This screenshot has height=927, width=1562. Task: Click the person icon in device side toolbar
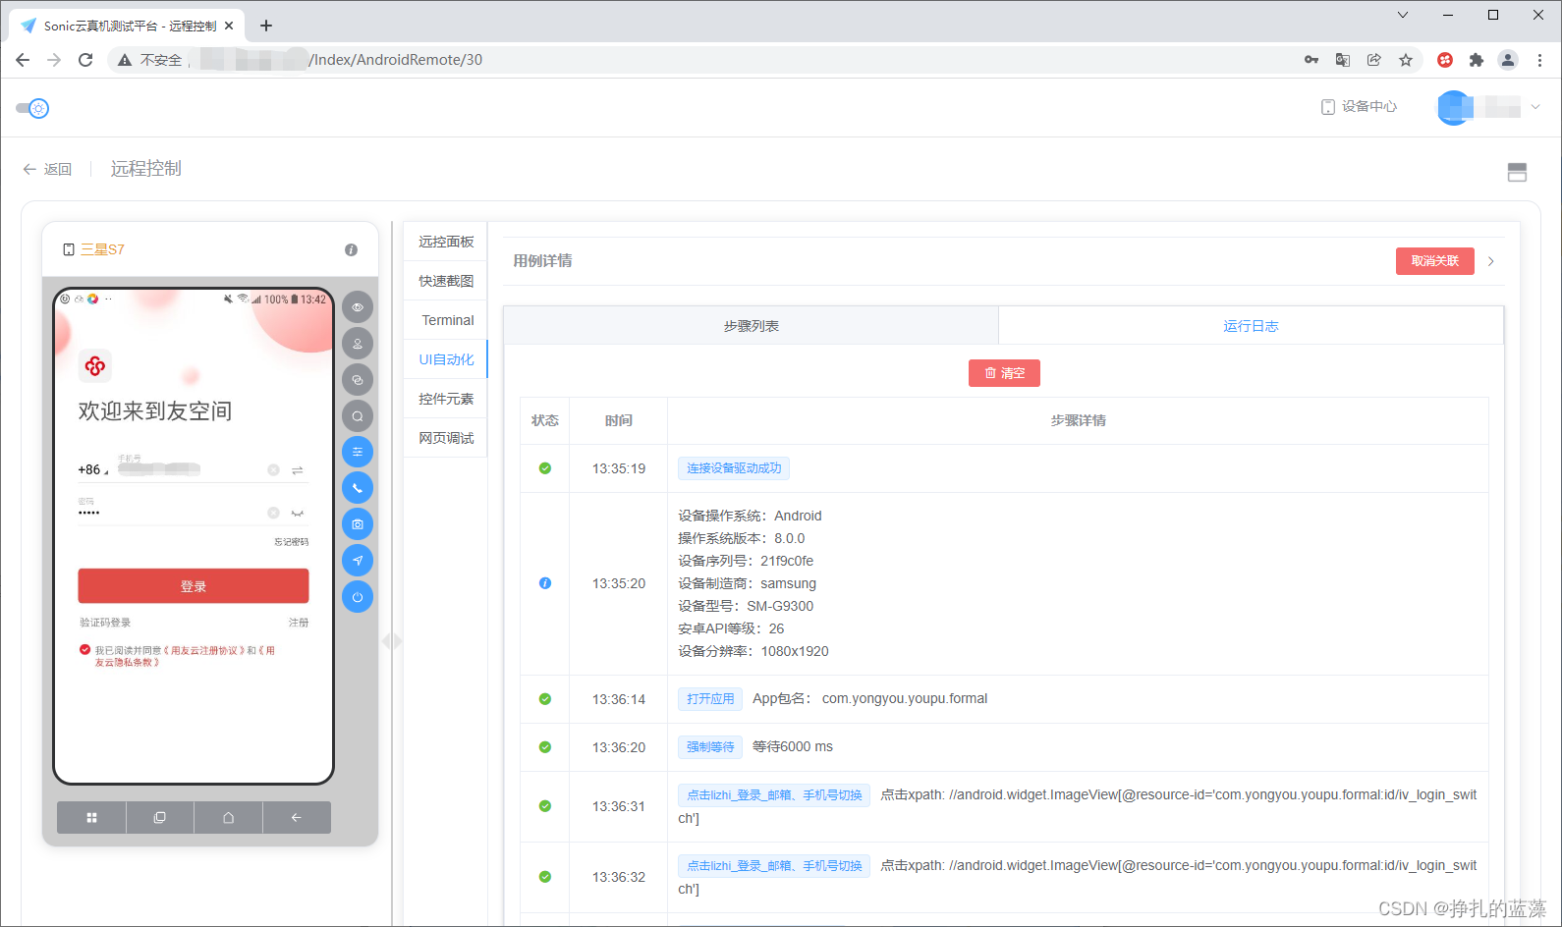[358, 344]
